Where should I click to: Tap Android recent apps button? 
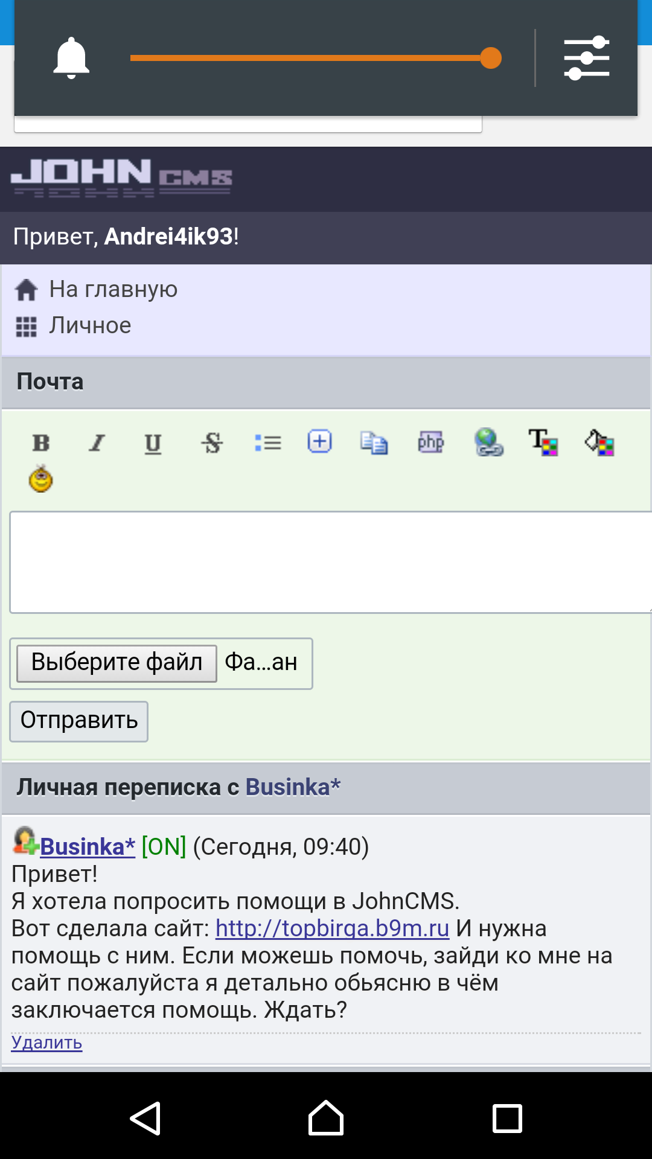pyautogui.click(x=507, y=1119)
